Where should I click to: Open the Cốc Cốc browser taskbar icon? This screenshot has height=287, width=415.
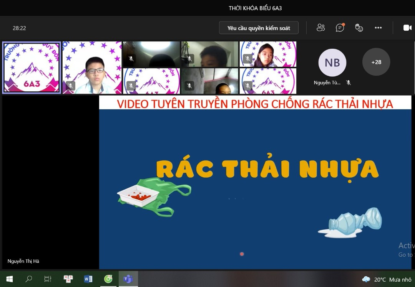(108, 279)
